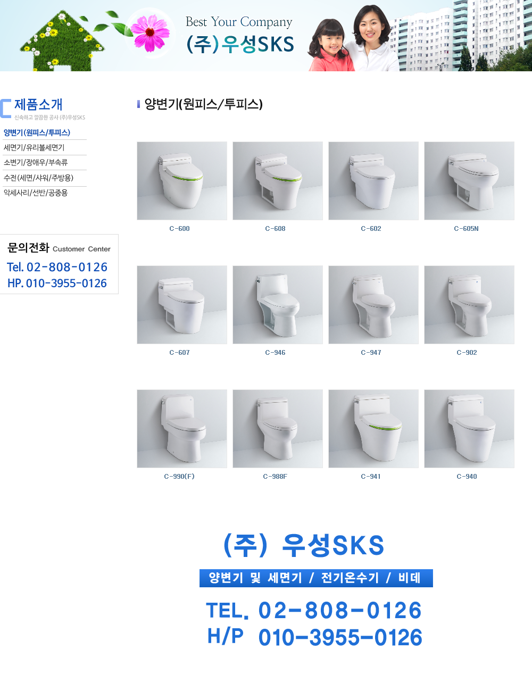Select 악세사리/선반/공중용 category

pos(36,193)
